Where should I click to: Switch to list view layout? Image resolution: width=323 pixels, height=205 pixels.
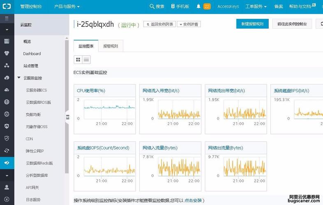[86, 59]
